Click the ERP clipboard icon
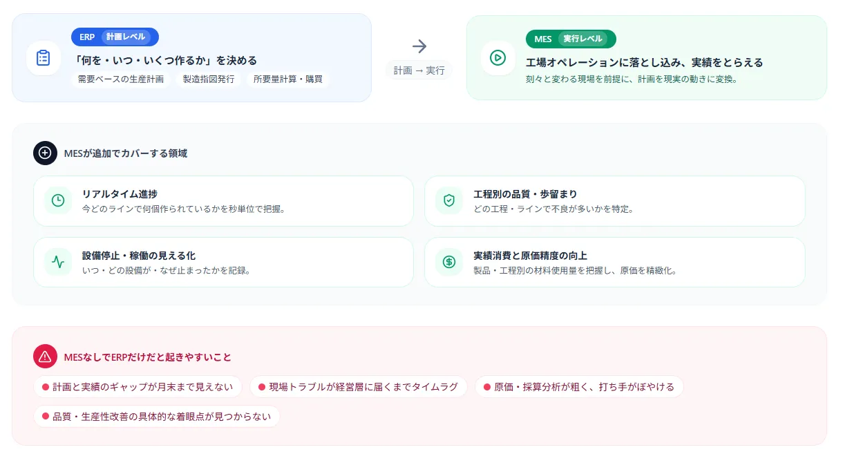Screen dimensions: 843x454 tap(44, 58)
